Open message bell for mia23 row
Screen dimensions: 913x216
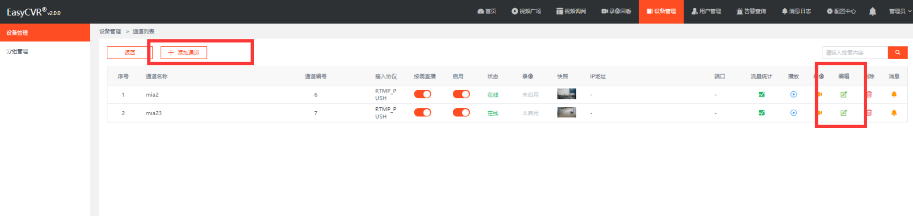coord(894,113)
